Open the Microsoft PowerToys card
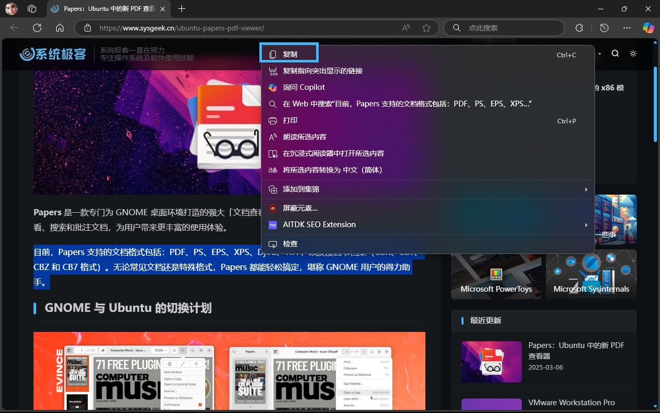The image size is (660, 413). [496, 275]
